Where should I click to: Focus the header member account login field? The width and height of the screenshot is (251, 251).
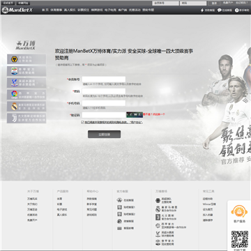166,3
